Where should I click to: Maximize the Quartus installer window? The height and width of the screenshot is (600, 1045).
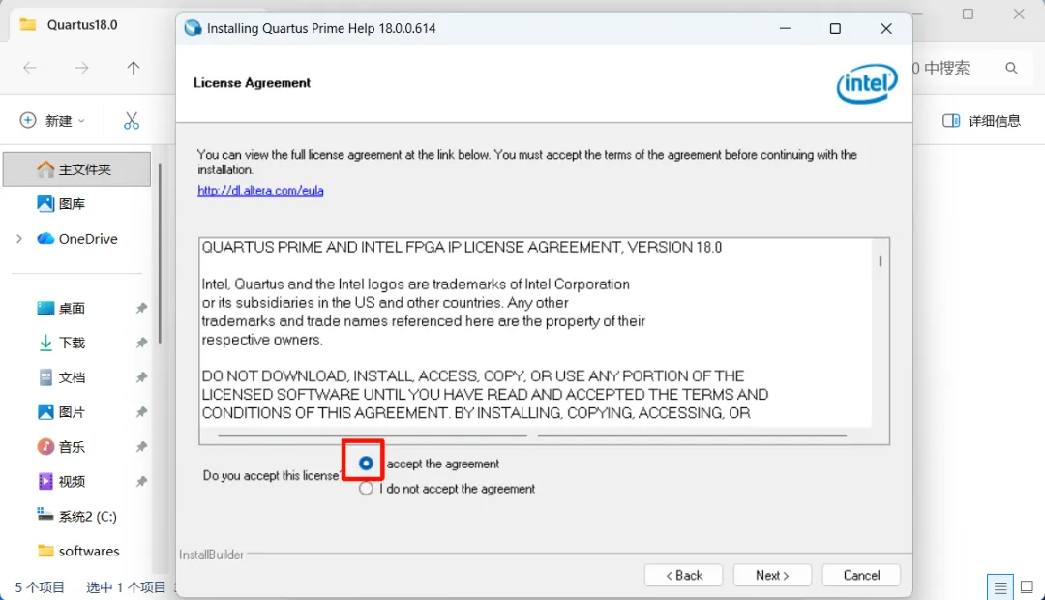click(x=835, y=28)
